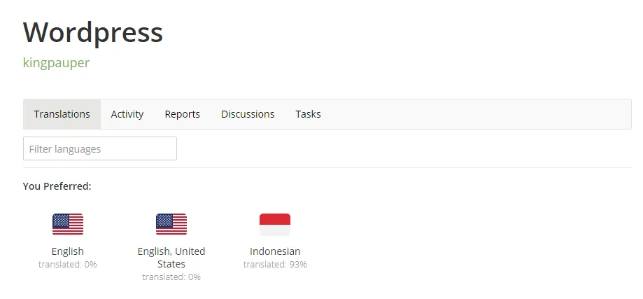This screenshot has width=643, height=299.
Task: Click the US flag for English, United States
Action: coord(171,224)
